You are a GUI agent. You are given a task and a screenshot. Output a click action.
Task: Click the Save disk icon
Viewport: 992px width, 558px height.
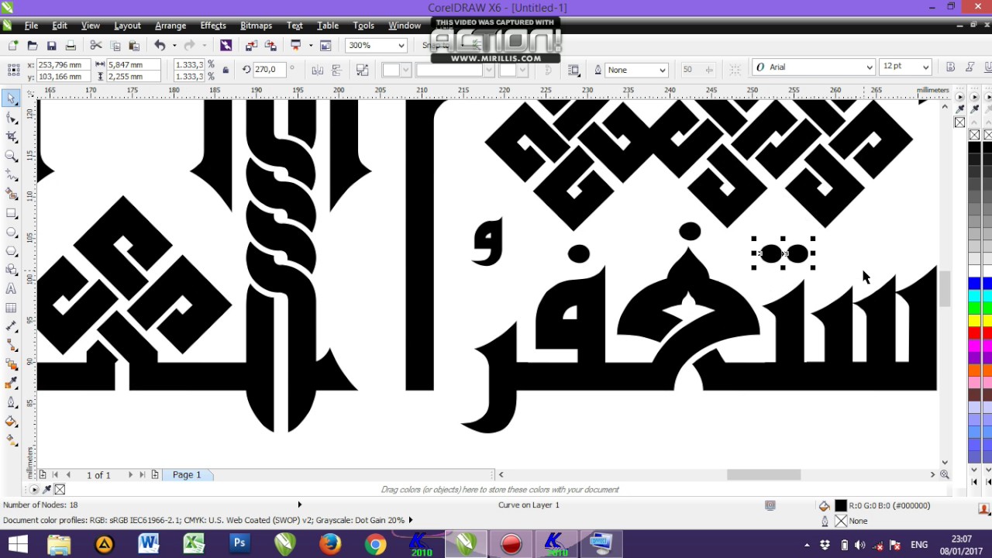pos(52,46)
